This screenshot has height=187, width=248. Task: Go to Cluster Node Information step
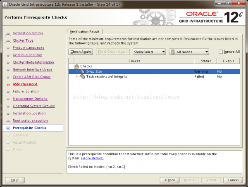33,62
